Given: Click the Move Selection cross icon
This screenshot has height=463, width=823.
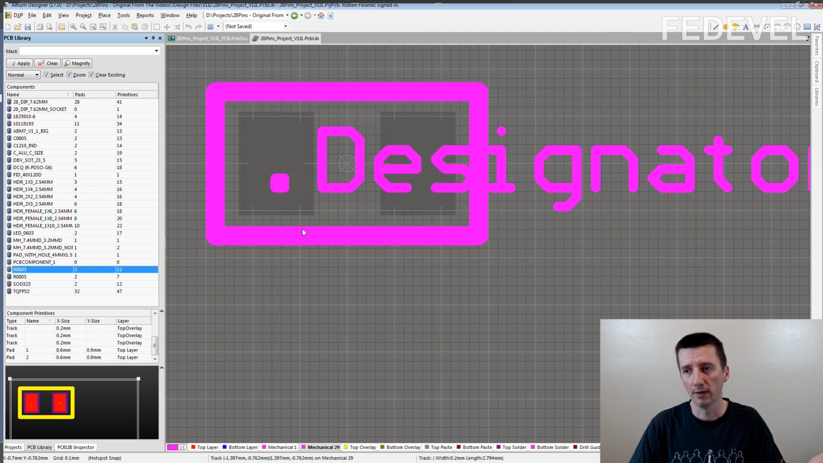Looking at the screenshot, I should [167, 27].
